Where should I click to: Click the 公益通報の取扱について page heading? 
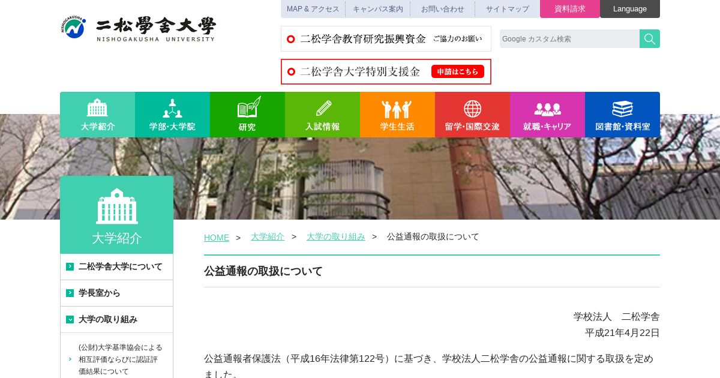tap(263, 271)
